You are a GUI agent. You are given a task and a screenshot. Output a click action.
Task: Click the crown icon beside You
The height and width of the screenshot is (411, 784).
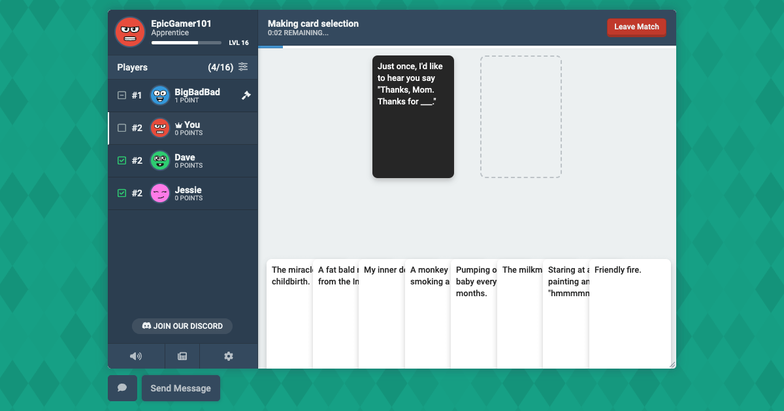click(179, 124)
